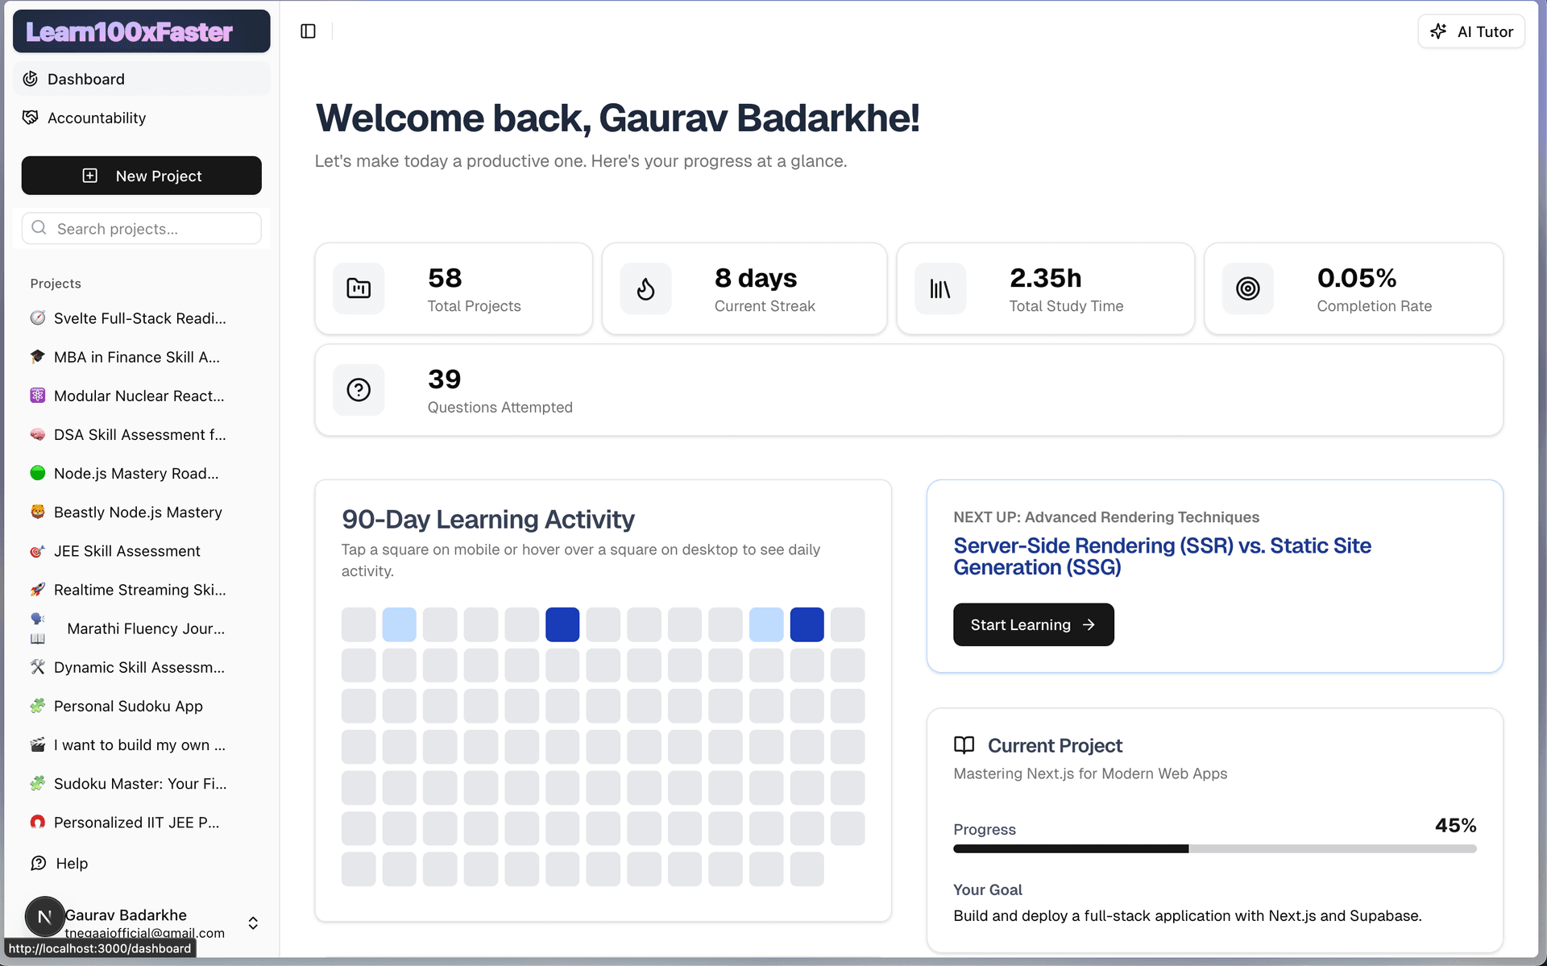Toggle the sidebar collapse icon
Image resolution: width=1547 pixels, height=966 pixels.
coord(307,31)
